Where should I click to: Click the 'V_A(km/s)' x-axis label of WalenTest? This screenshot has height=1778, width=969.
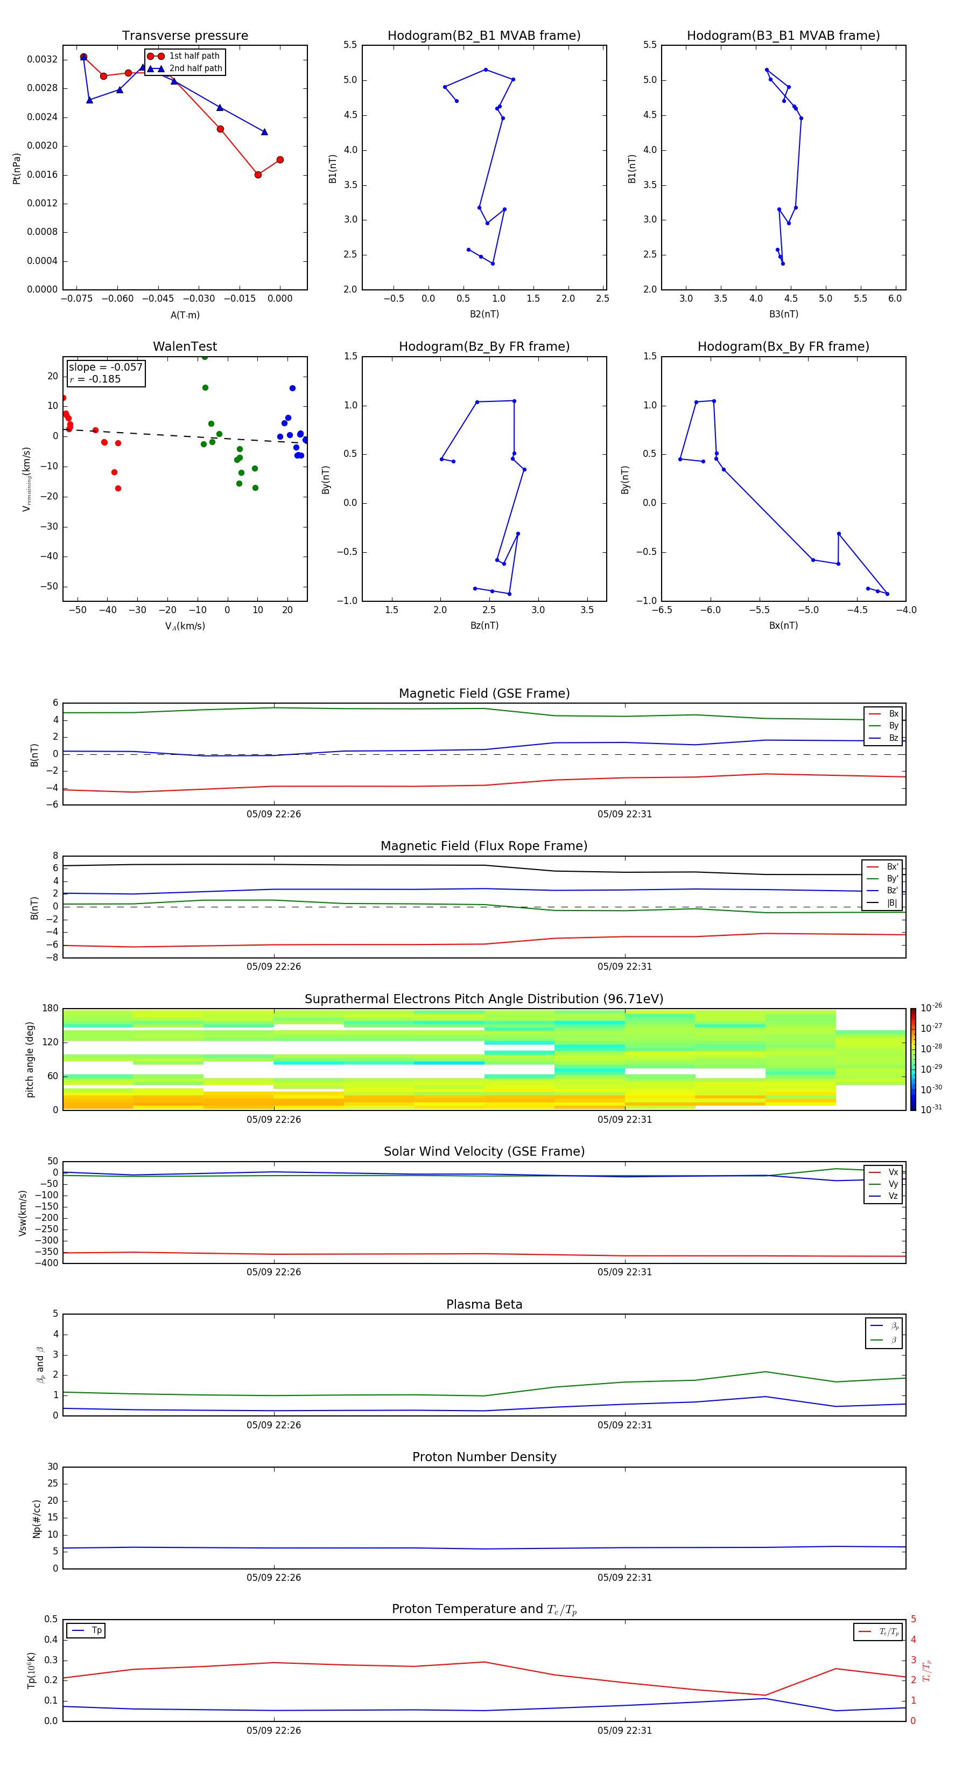(x=185, y=627)
